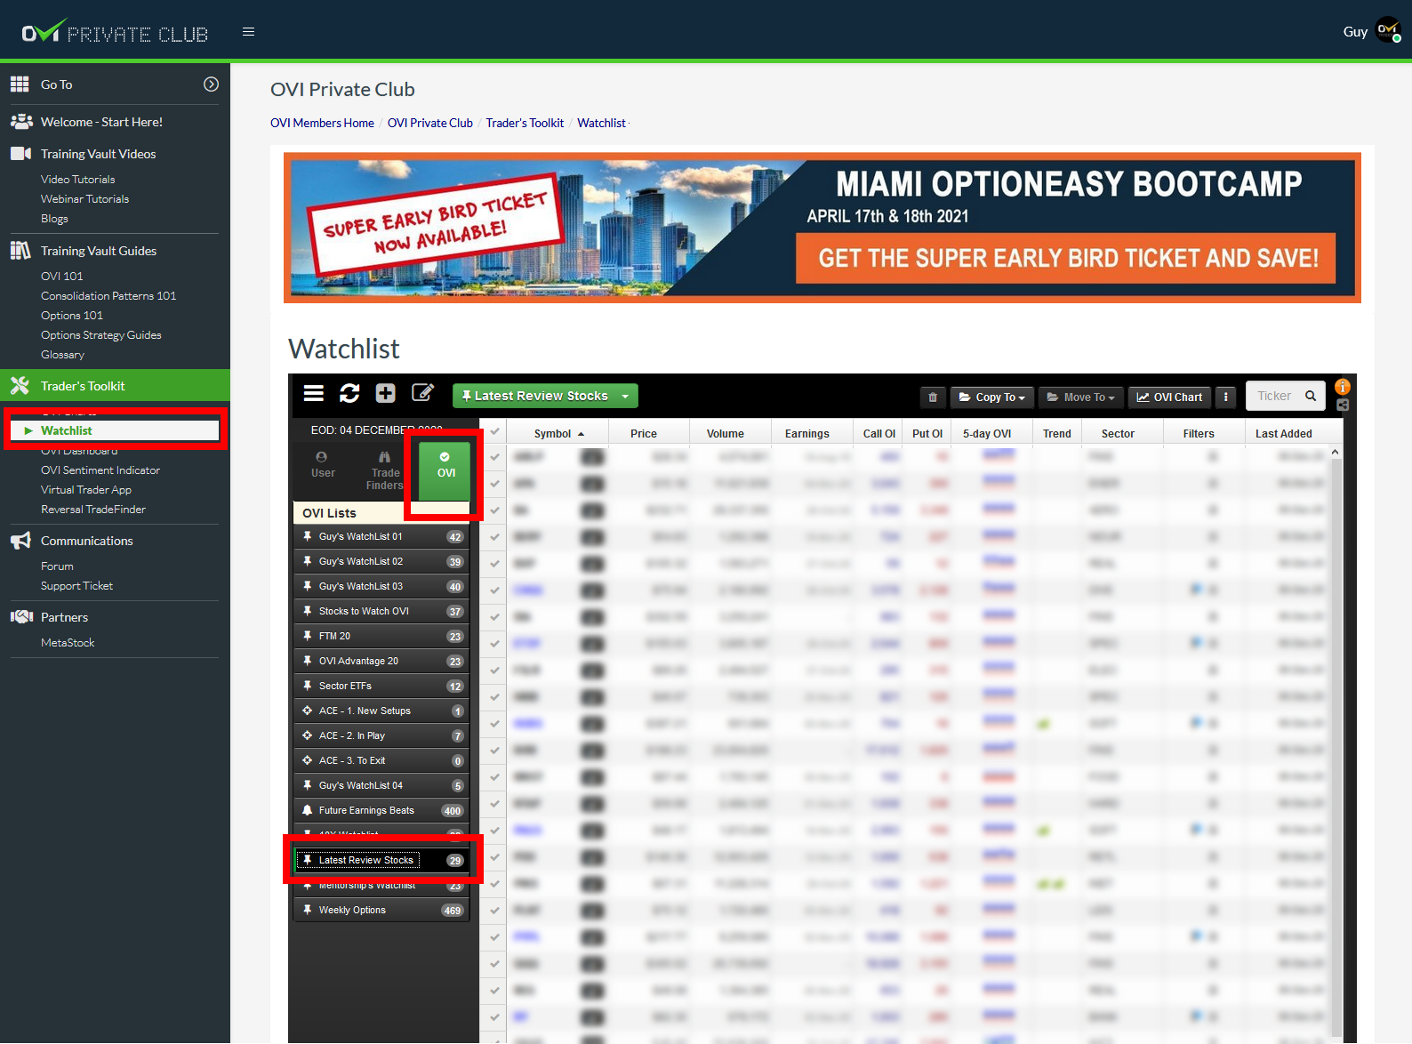This screenshot has height=1044, width=1412.
Task: Delete selected stocks with the trash icon
Action: (933, 397)
